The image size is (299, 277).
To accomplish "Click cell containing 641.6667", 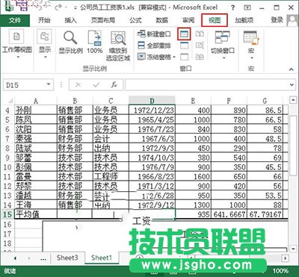I will click(229, 214).
